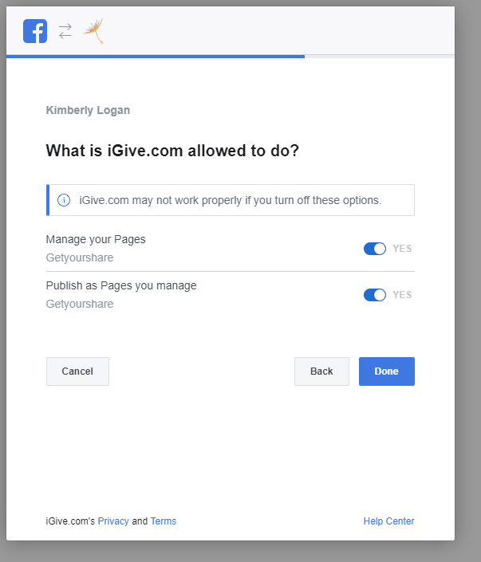Visit the Help Center link
481x562 pixels.
point(388,521)
